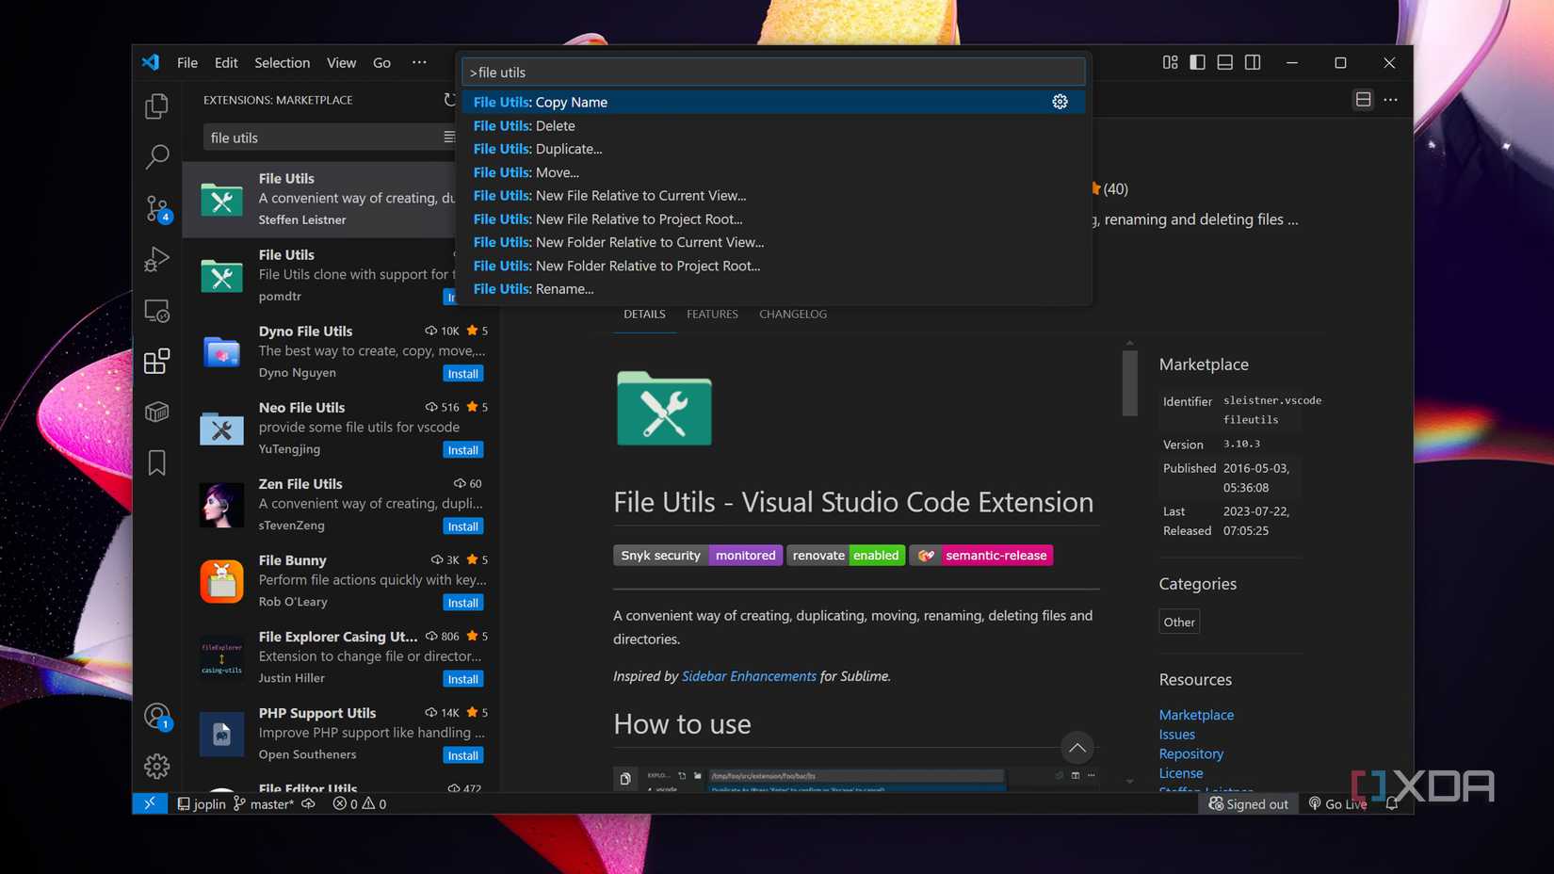
Task: Open the Accounts icon in activity bar
Action: point(156,717)
